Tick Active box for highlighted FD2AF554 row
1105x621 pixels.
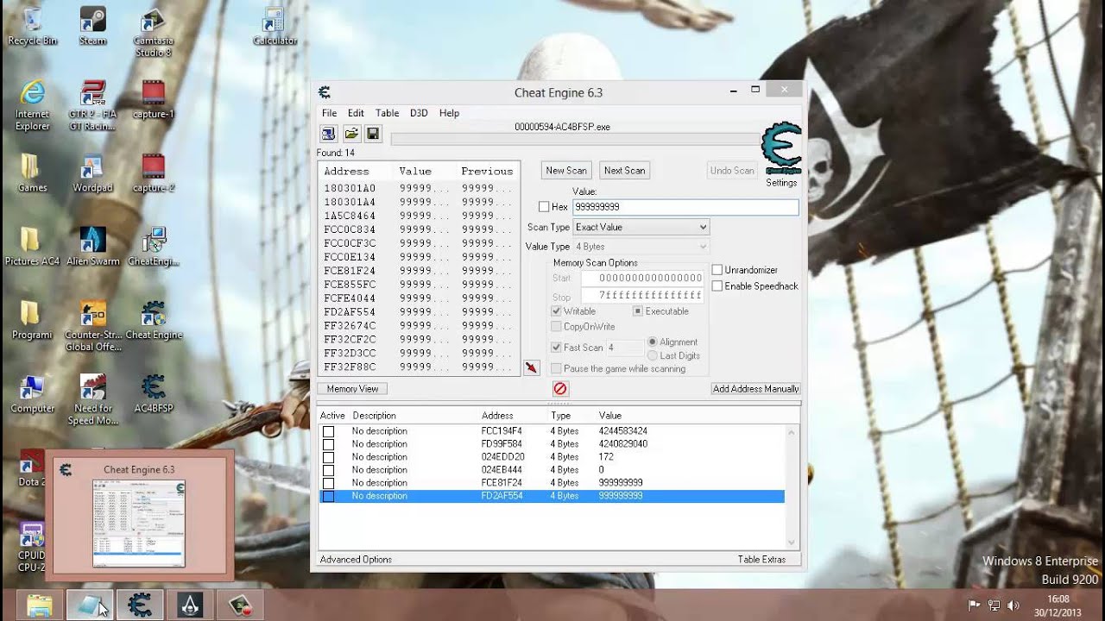pyautogui.click(x=328, y=496)
